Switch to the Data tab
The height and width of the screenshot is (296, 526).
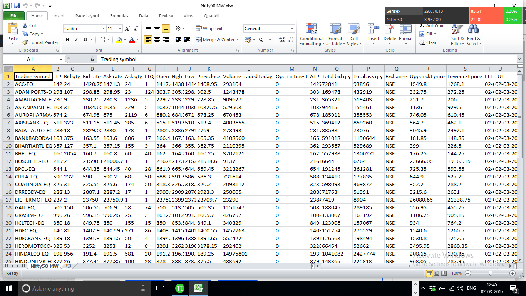144,16
